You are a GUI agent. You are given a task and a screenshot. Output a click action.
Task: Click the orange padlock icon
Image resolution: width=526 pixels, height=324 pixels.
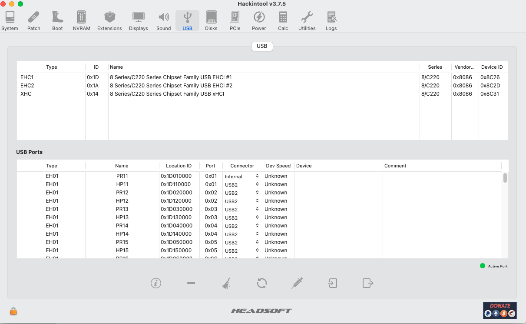click(x=13, y=311)
